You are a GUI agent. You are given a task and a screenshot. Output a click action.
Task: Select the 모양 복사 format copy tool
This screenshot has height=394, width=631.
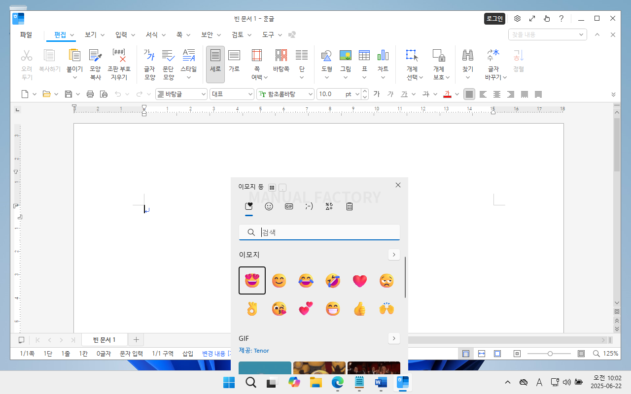95,65
